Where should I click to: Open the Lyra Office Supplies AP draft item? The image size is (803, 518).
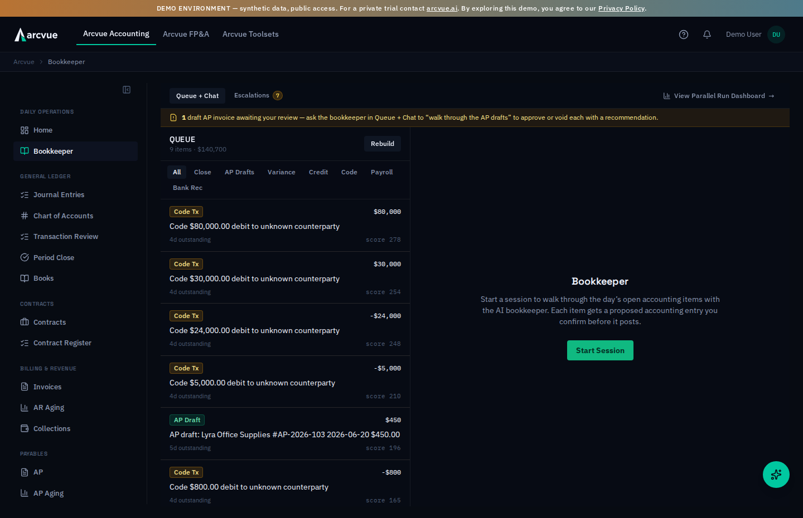coord(285,433)
